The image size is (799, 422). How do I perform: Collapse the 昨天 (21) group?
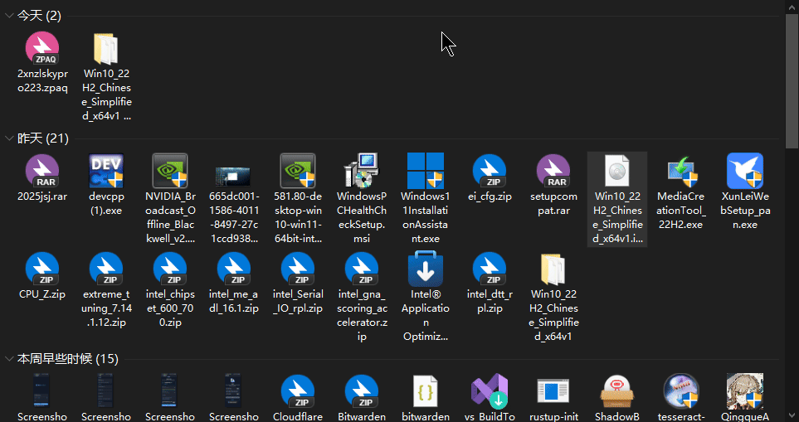10,138
